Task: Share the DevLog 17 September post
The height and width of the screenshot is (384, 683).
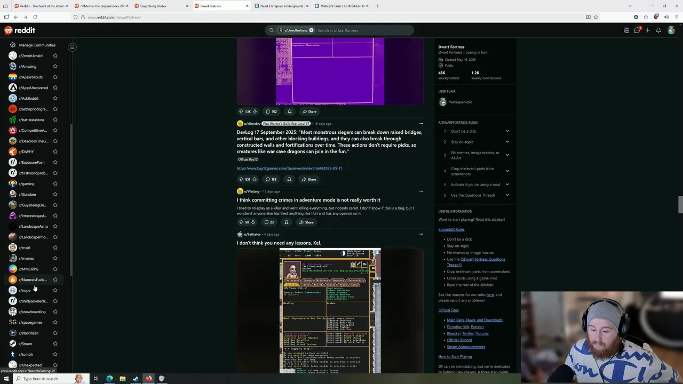Action: pos(309,179)
